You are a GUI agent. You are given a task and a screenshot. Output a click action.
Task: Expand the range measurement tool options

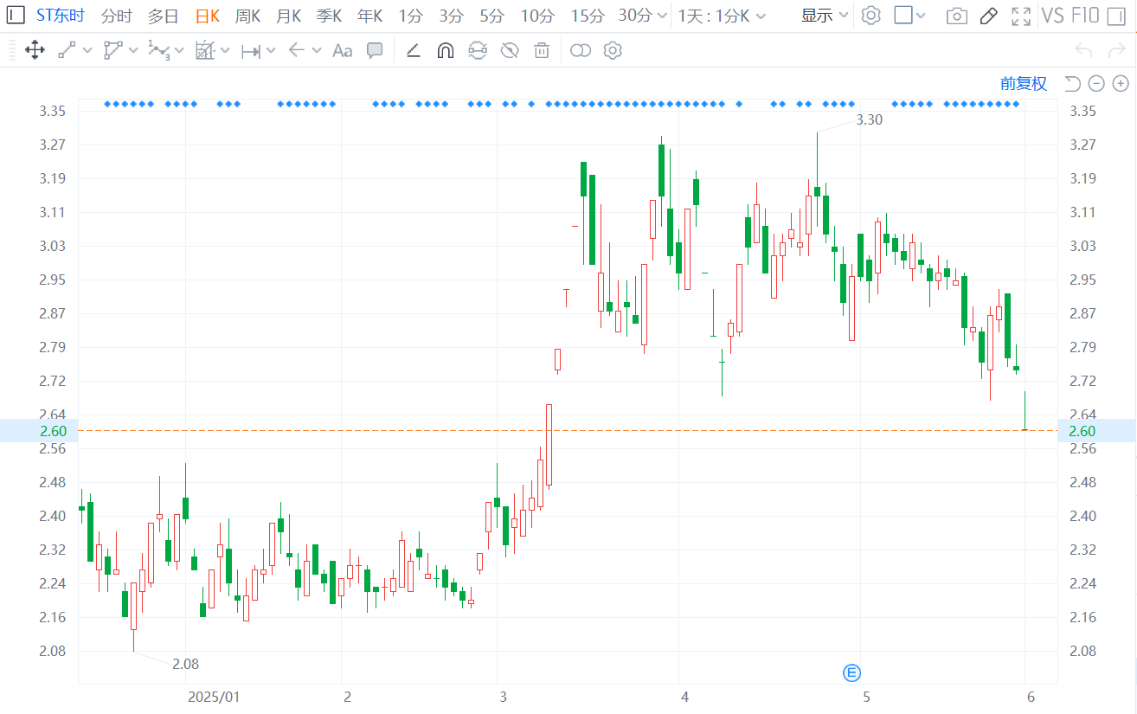[271, 51]
